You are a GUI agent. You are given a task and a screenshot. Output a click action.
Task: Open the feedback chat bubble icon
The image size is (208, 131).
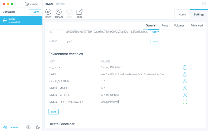point(28,127)
